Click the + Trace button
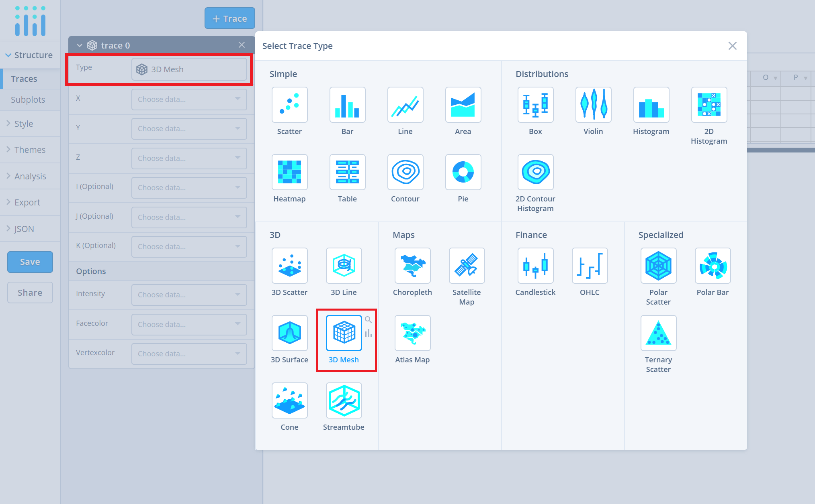The image size is (815, 504). [x=229, y=18]
